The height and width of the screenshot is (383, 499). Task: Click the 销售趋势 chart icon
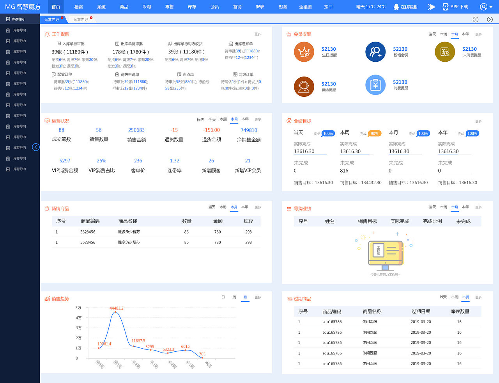coord(47,298)
